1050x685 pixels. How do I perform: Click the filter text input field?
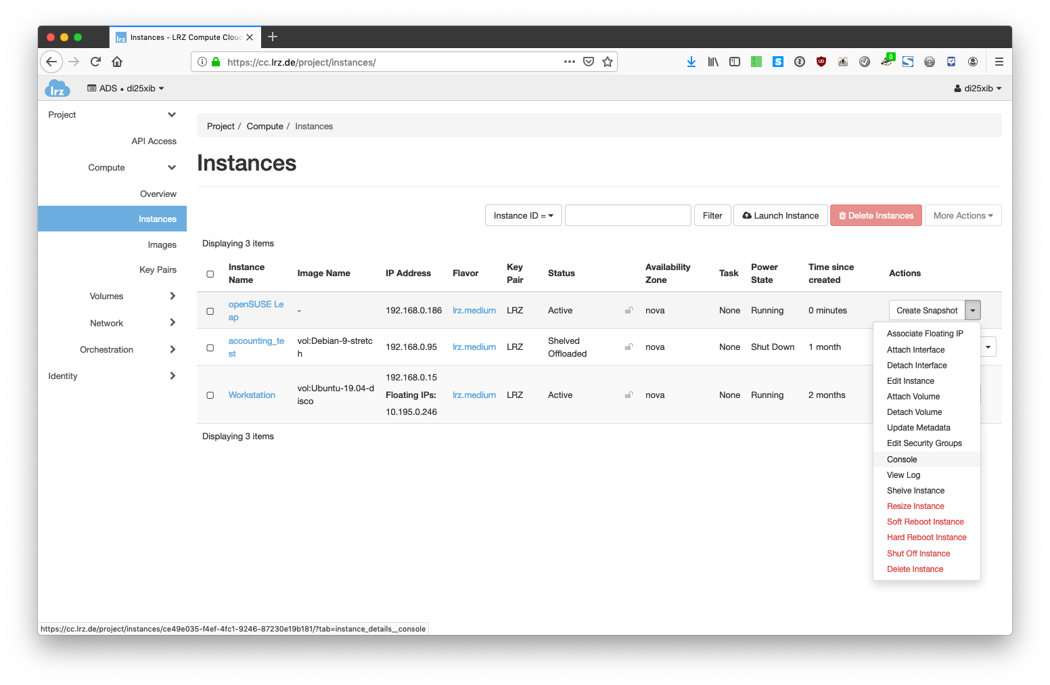pyautogui.click(x=628, y=216)
